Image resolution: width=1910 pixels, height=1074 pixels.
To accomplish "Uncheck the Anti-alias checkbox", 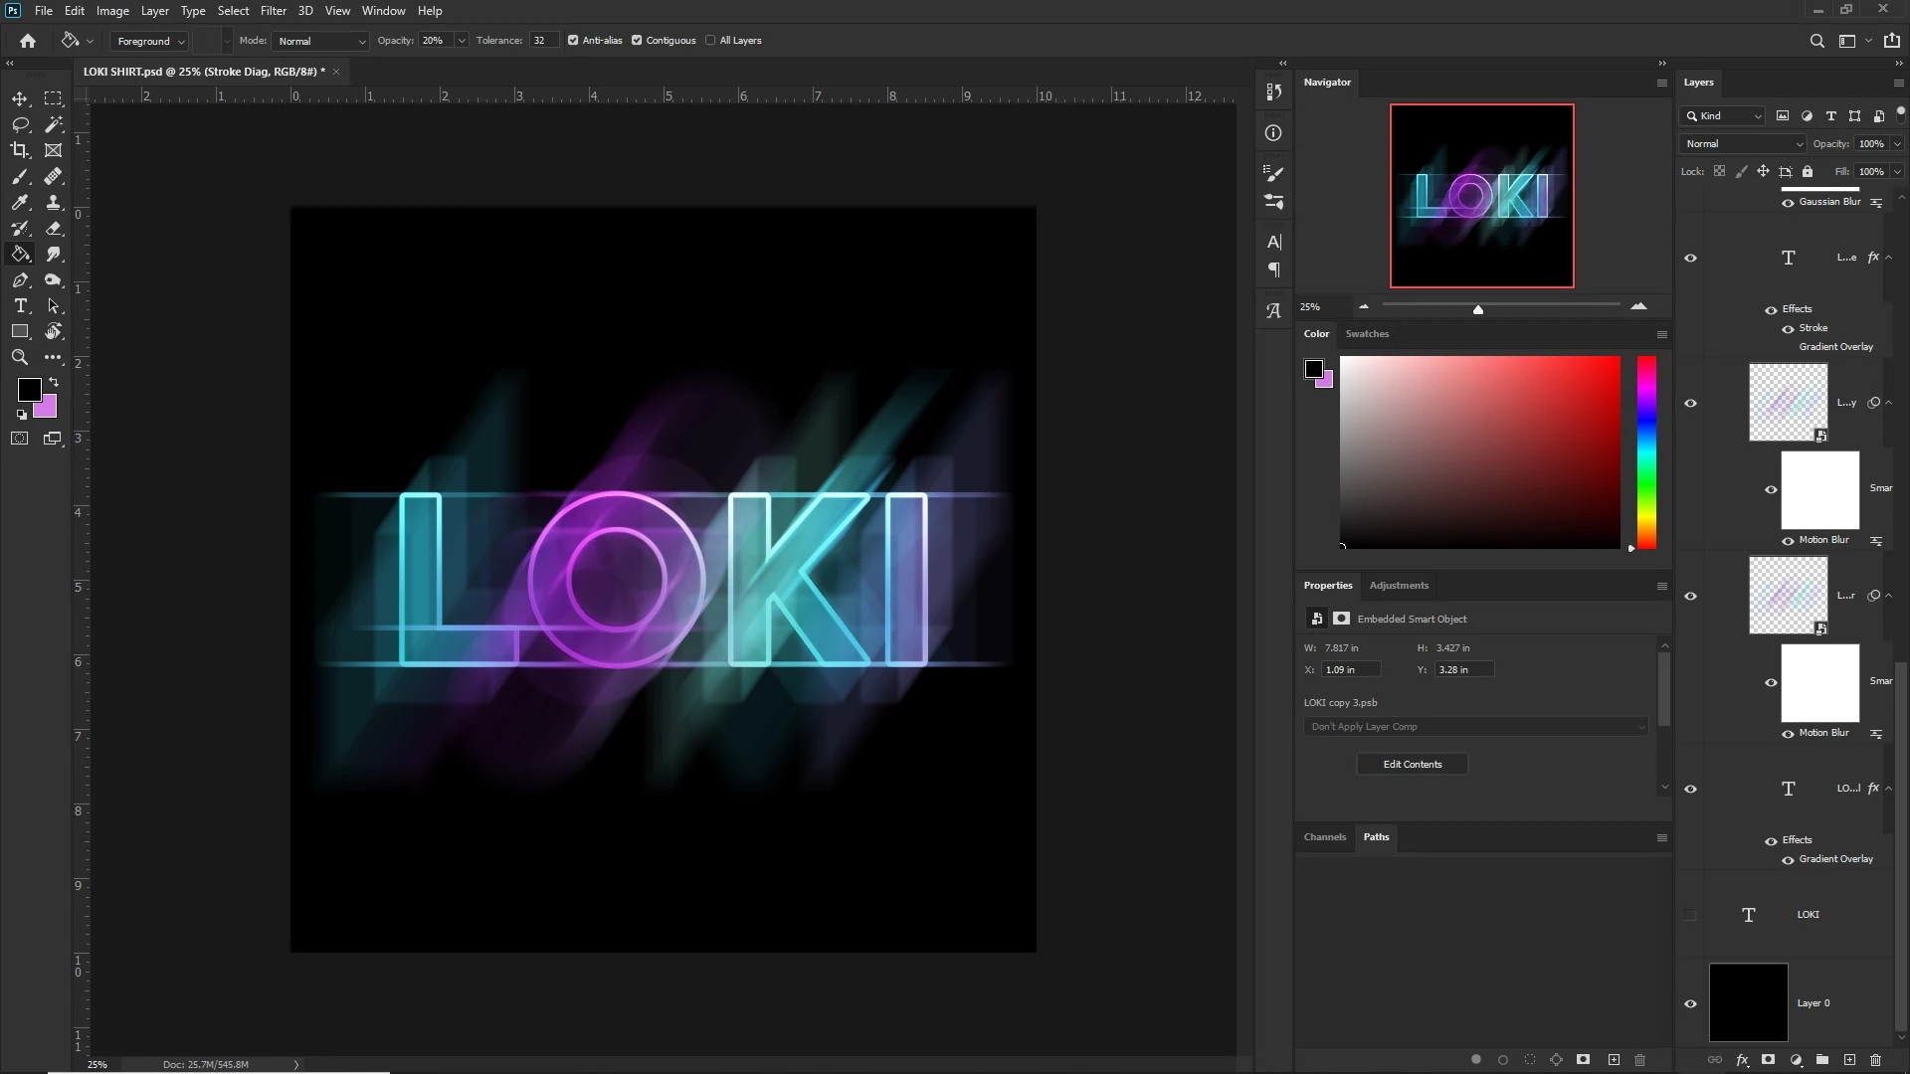I will click(573, 41).
